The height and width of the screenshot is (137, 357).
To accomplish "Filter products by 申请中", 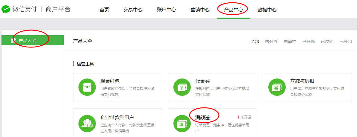I will pyautogui.click(x=290, y=41).
